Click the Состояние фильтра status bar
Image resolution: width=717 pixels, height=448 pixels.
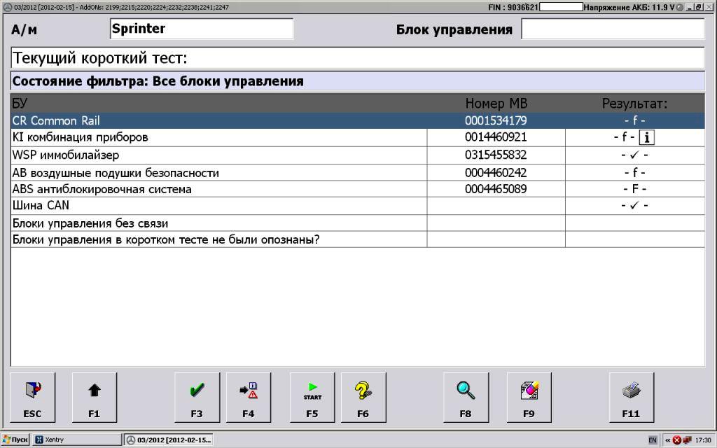(x=358, y=81)
